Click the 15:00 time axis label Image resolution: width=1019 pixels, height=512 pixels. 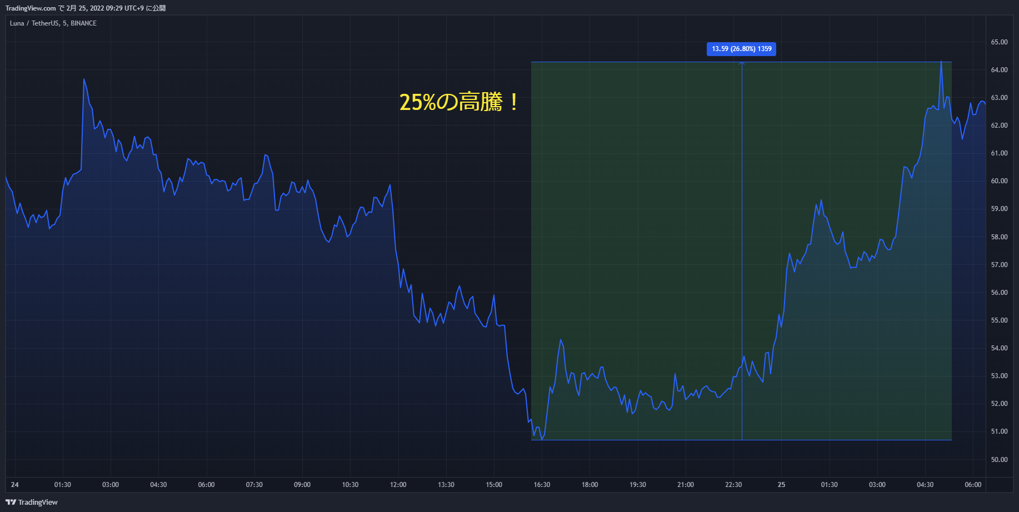pyautogui.click(x=494, y=485)
